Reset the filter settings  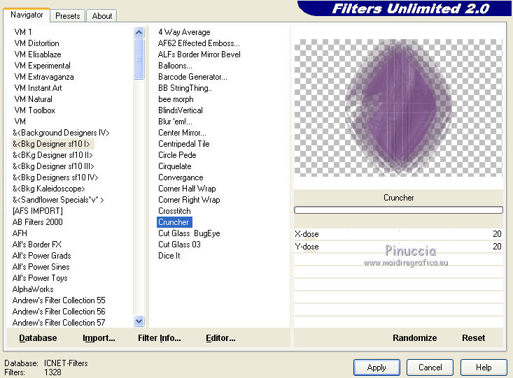click(x=473, y=337)
